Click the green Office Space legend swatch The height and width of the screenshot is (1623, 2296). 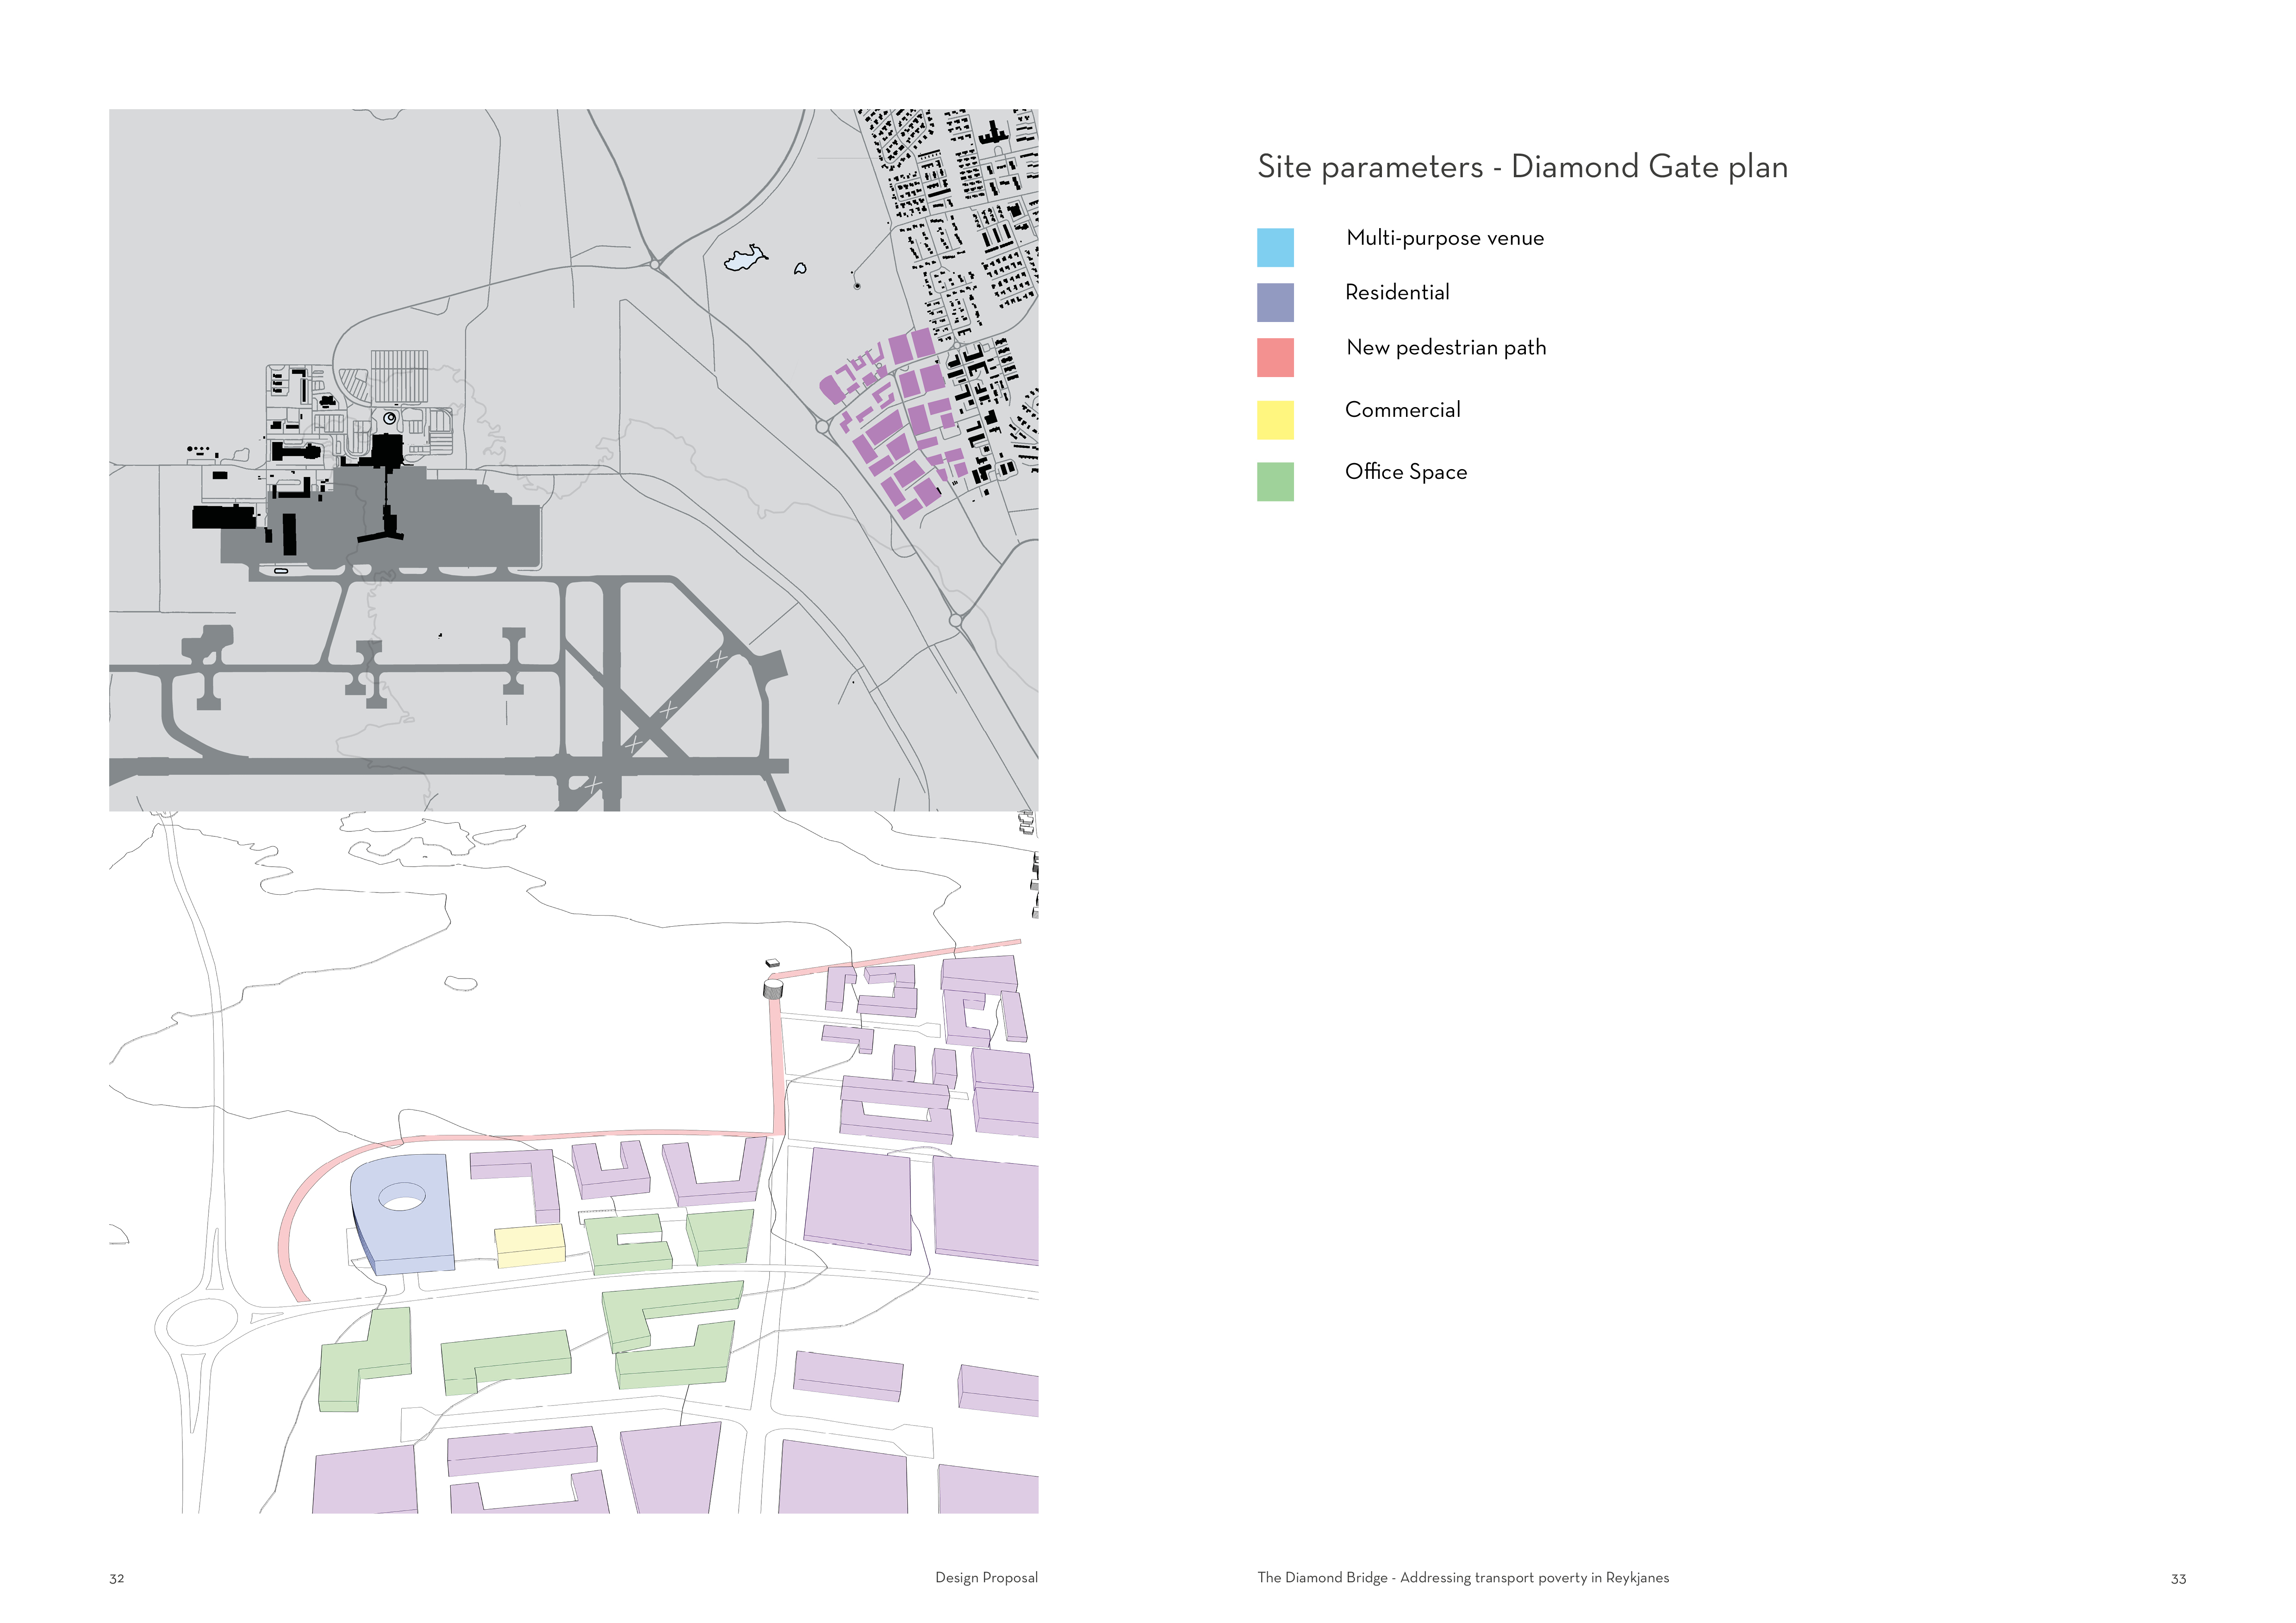1275,481
